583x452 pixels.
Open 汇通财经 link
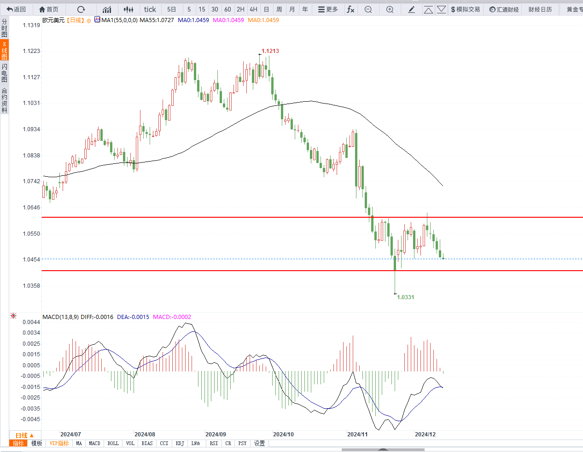coord(504,9)
